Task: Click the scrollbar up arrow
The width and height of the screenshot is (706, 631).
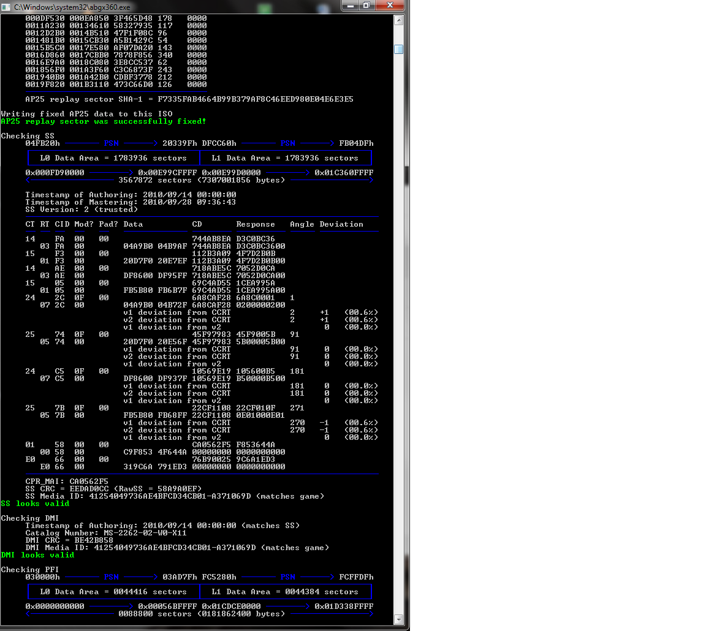Action: 398,20
